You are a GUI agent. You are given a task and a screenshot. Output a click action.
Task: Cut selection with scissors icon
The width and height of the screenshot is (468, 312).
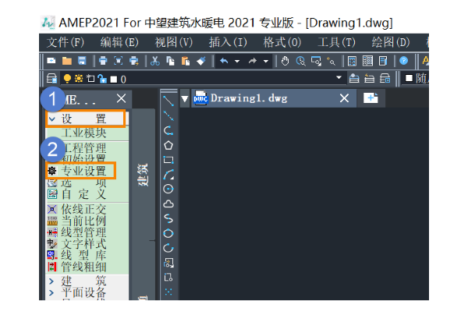point(155,61)
